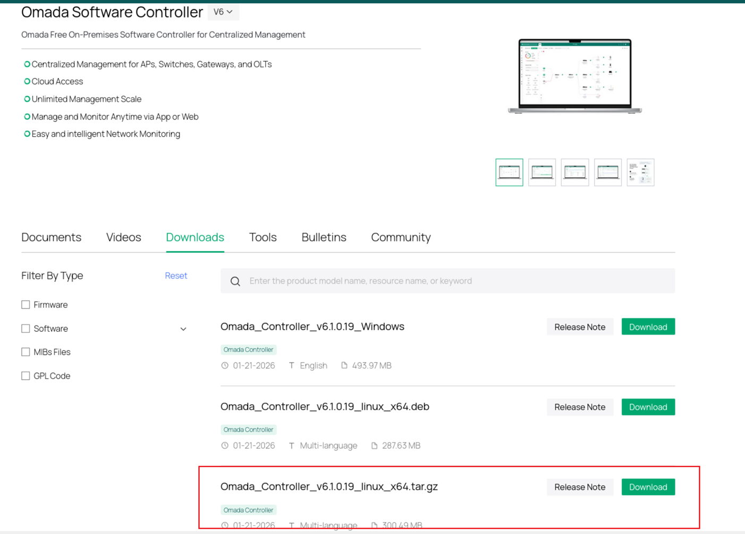Image resolution: width=745 pixels, height=534 pixels.
Task: Reset the download filters
Action: click(x=176, y=276)
